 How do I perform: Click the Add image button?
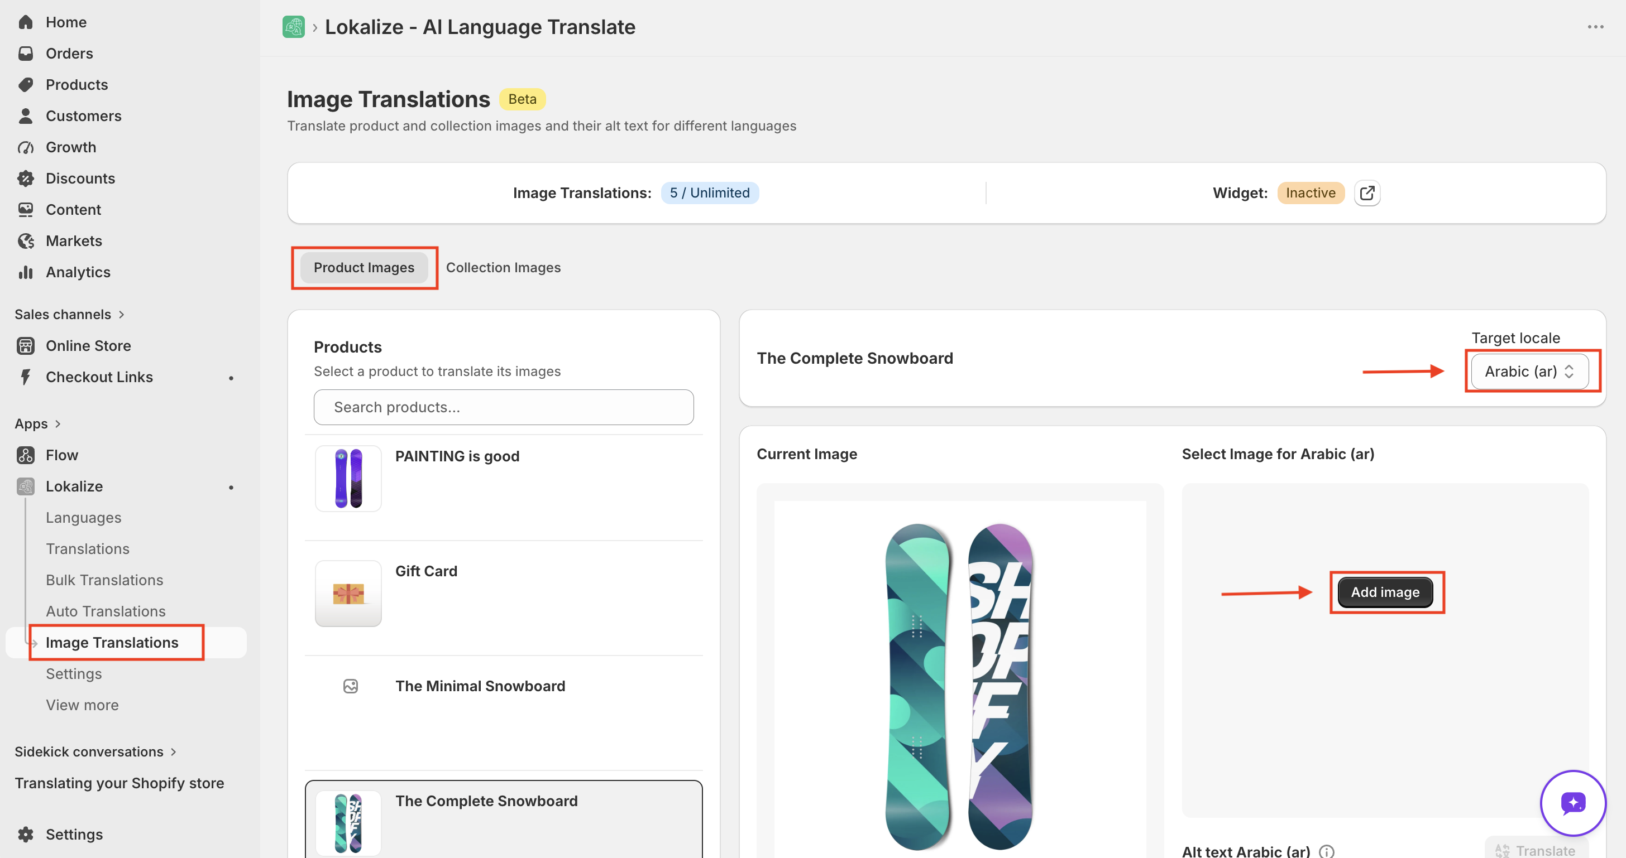pos(1385,592)
